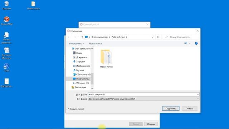Click the Back arrow in the save dialog
Viewport: 229px width, 129px height.
(x=69, y=37)
